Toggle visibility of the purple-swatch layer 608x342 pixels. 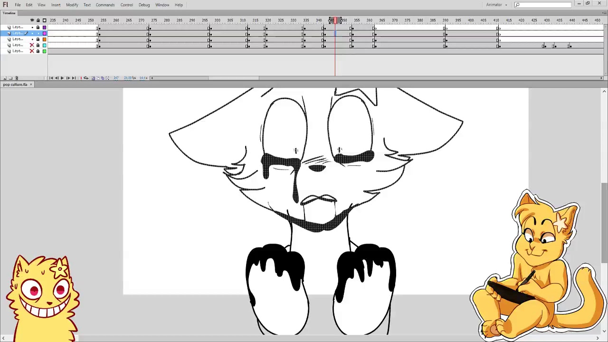pos(32,27)
